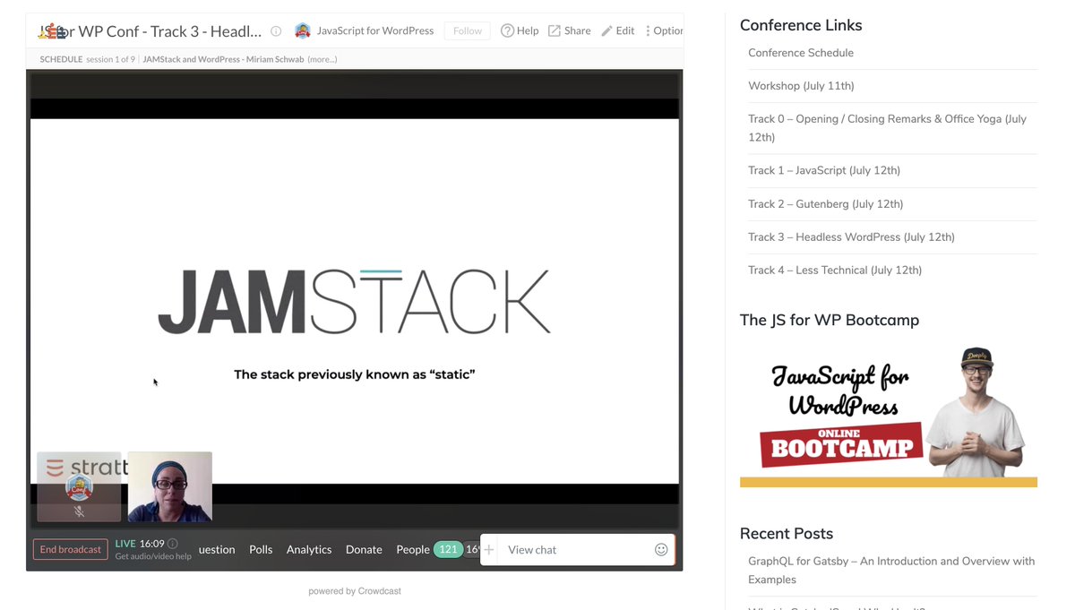Click the JavaScript for WordPress host name

(375, 30)
